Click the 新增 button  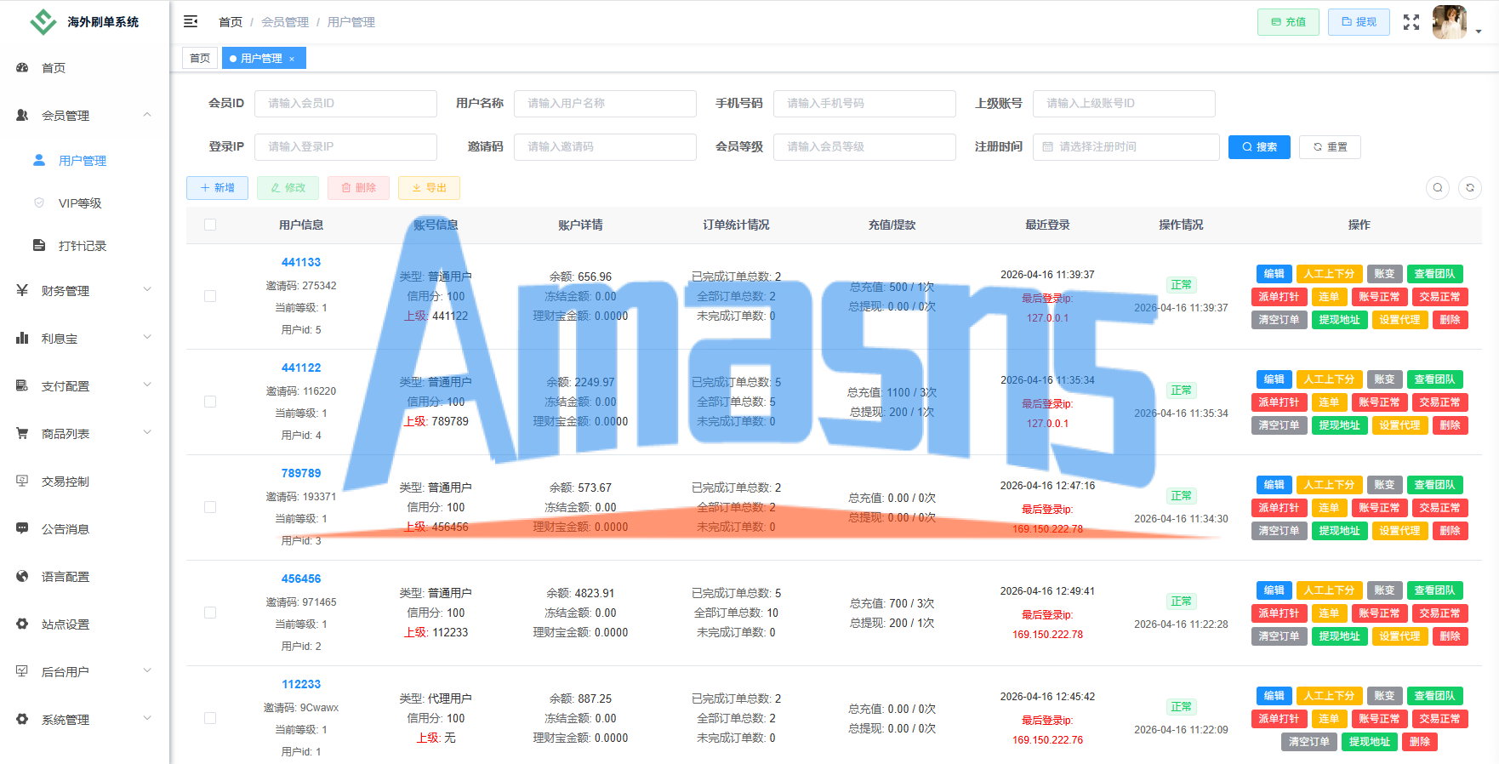(x=217, y=188)
